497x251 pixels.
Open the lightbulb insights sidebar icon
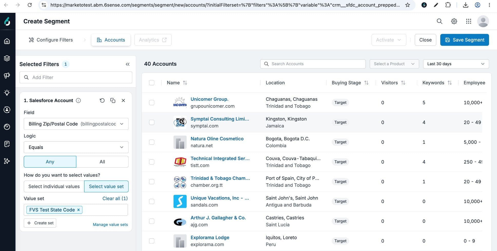pyautogui.click(x=7, y=93)
